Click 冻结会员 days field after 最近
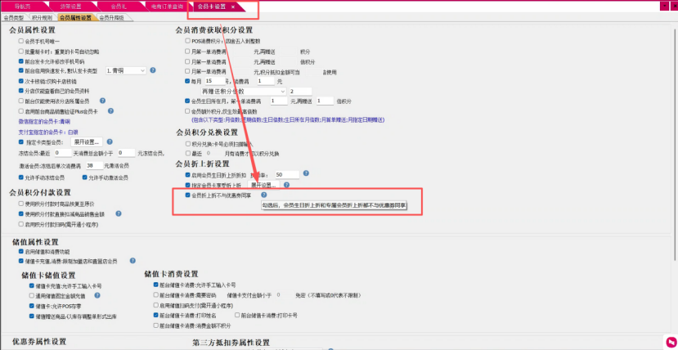The height and width of the screenshot is (350, 678). (x=63, y=153)
